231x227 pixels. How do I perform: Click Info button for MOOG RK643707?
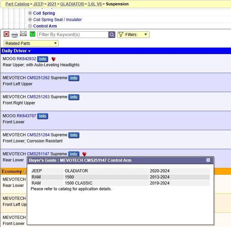point(42,116)
